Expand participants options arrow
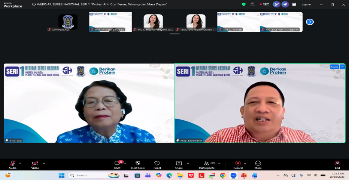Screen dimensions: 349x180 click(x=219, y=163)
